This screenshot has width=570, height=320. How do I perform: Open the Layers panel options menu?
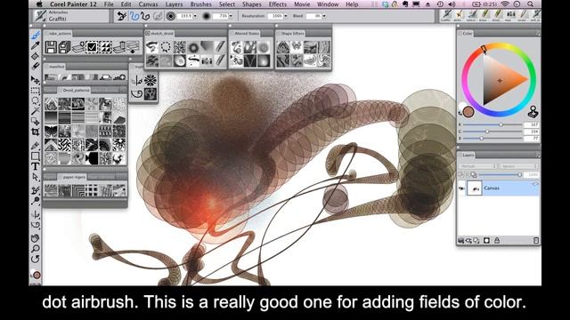pos(538,156)
